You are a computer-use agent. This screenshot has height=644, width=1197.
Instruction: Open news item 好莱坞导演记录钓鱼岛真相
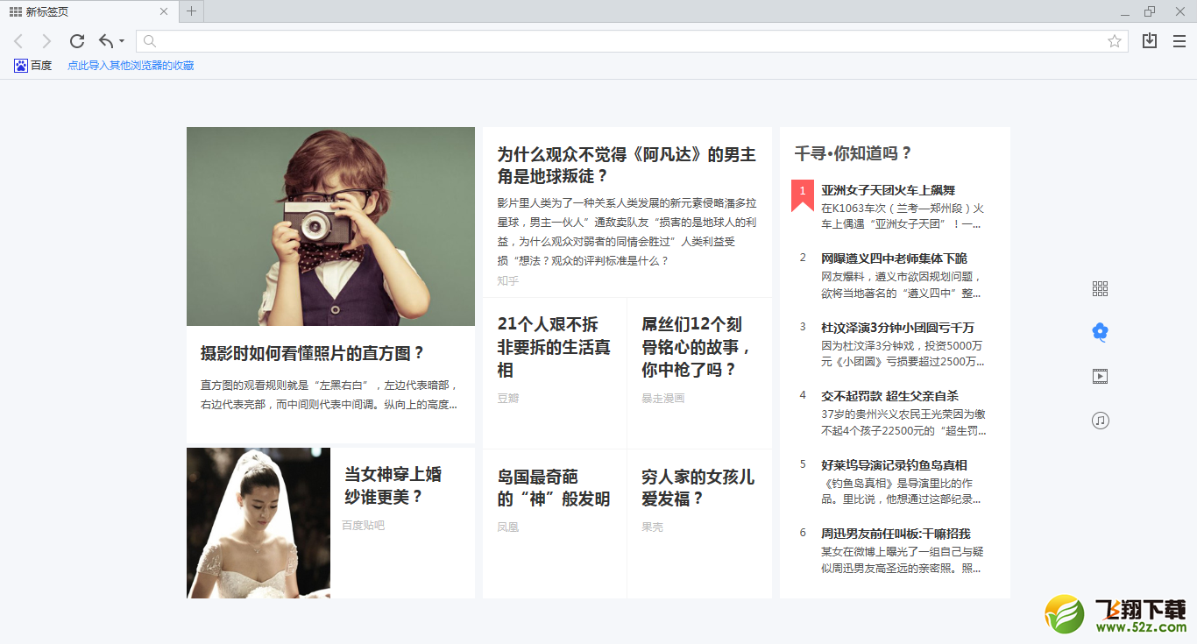click(894, 465)
